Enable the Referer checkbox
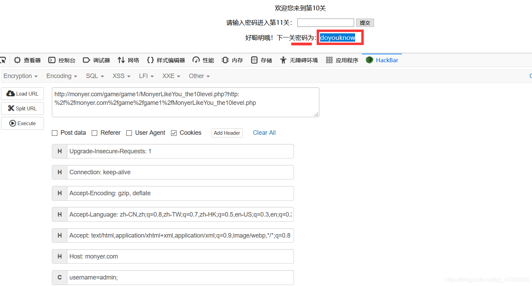This screenshot has width=532, height=286. tap(94, 133)
